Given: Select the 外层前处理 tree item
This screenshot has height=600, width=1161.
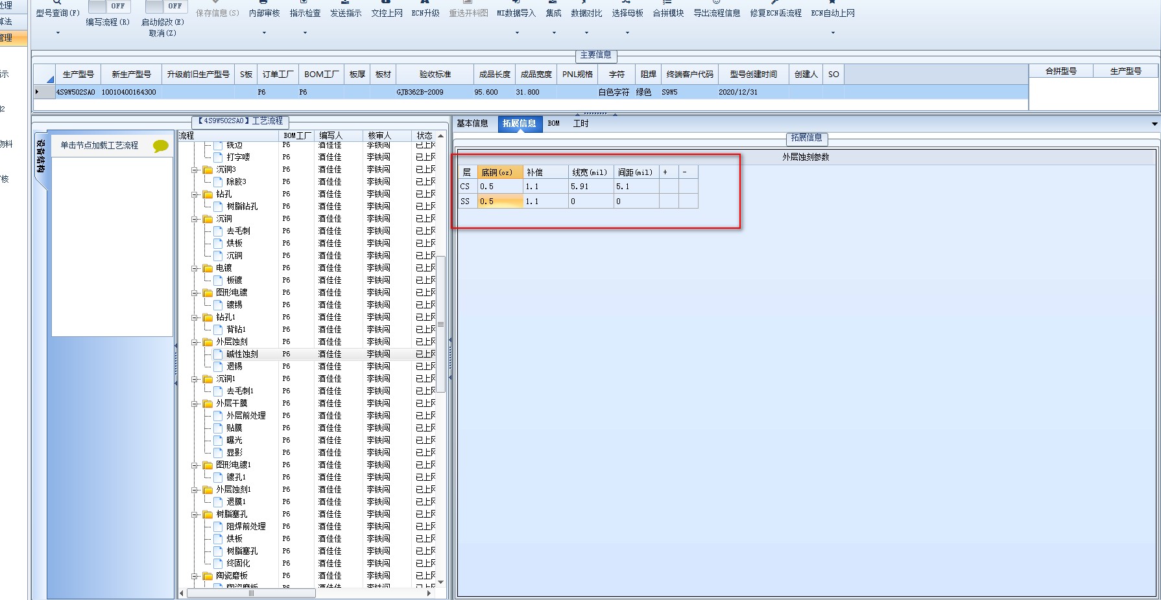Looking at the screenshot, I should [x=246, y=416].
